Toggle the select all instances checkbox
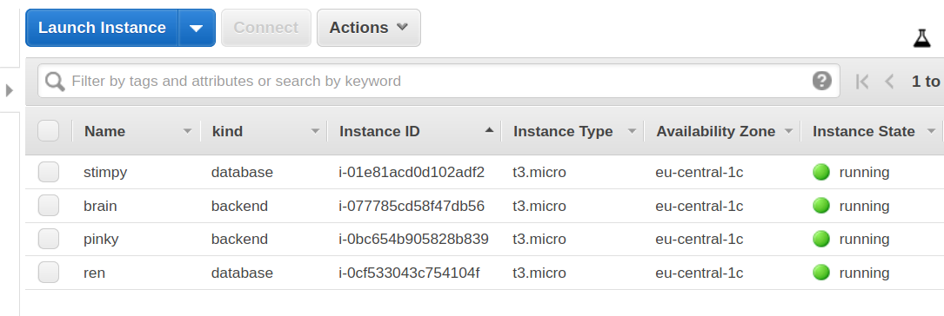Image resolution: width=944 pixels, height=316 pixels. (48, 131)
